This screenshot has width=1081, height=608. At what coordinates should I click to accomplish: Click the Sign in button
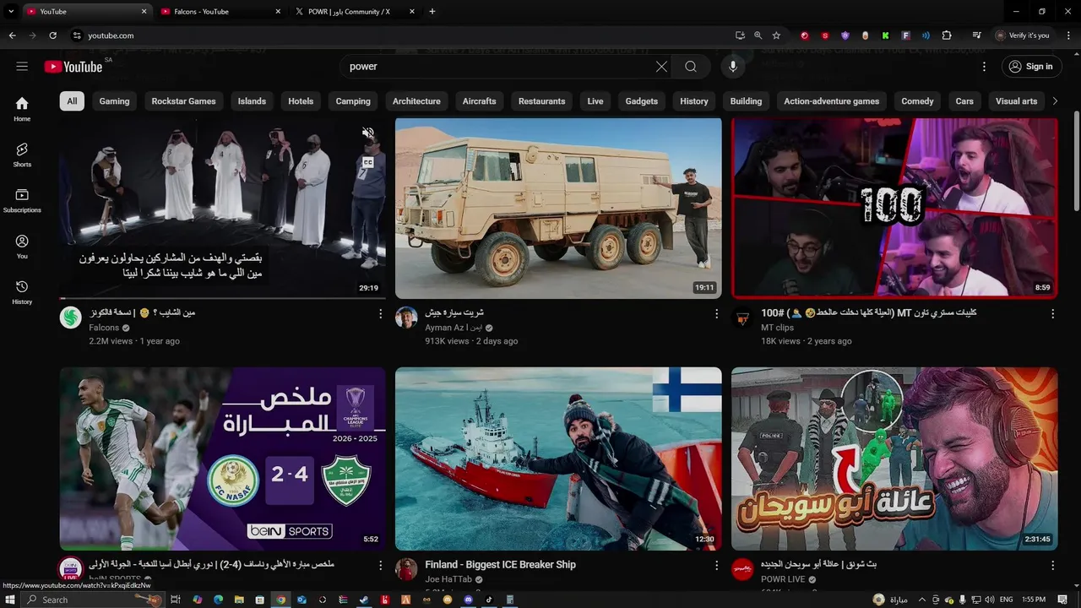(x=1031, y=67)
